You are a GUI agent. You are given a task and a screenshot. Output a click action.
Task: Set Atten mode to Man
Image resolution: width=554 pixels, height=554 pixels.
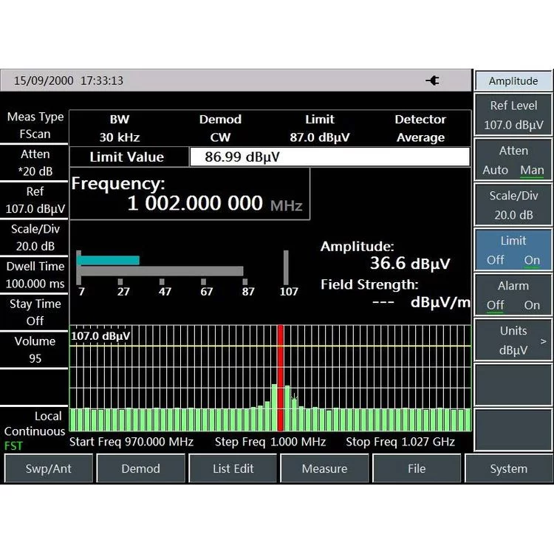coord(532,170)
